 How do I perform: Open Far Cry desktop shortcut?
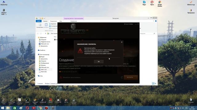click(x=66, y=101)
